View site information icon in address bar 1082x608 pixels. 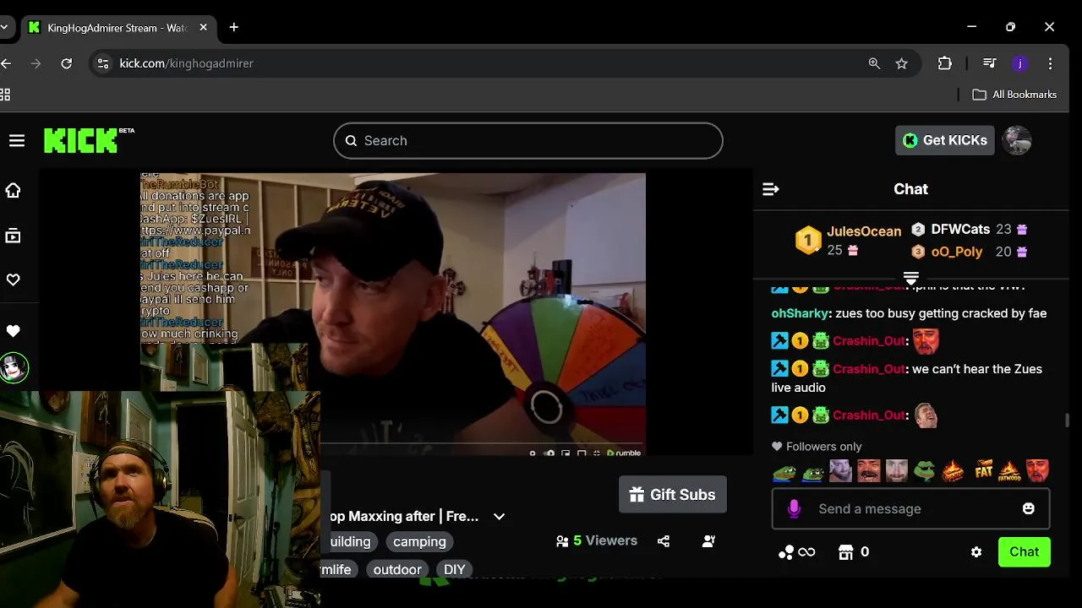(102, 63)
